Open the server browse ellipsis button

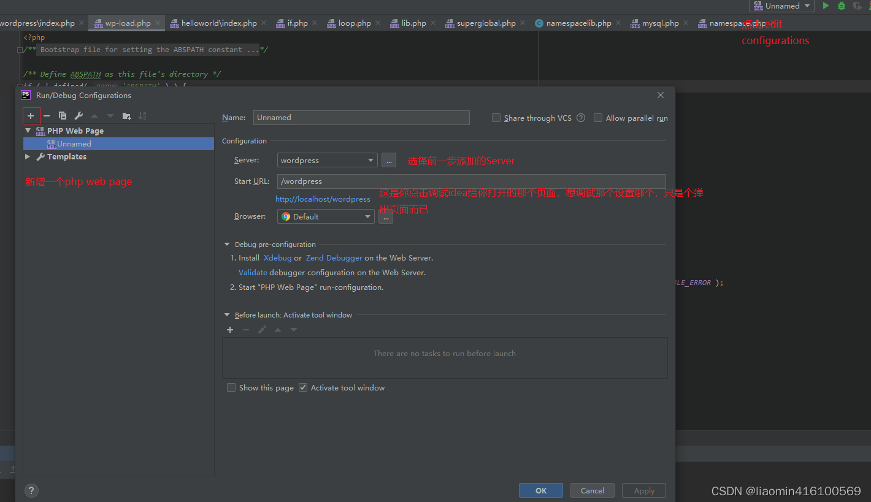pyautogui.click(x=389, y=160)
